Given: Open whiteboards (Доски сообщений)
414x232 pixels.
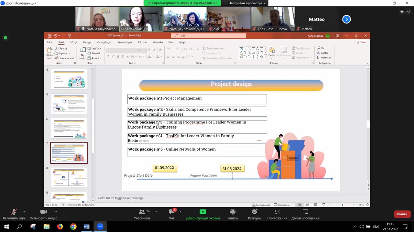Looking at the screenshot, I should pos(305,212).
